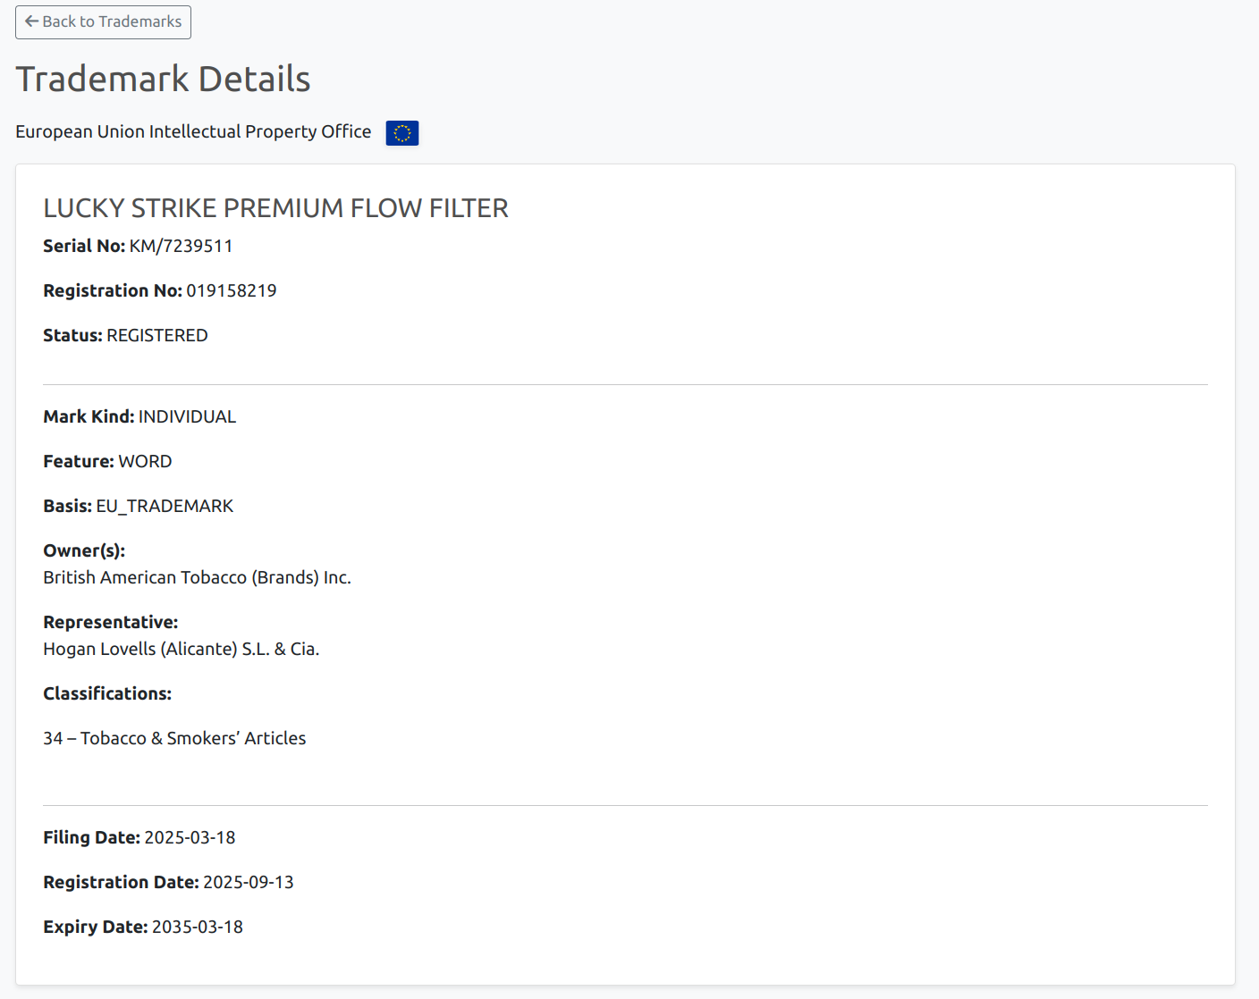Click the Registration Date 2025-09-13 line

[168, 883]
